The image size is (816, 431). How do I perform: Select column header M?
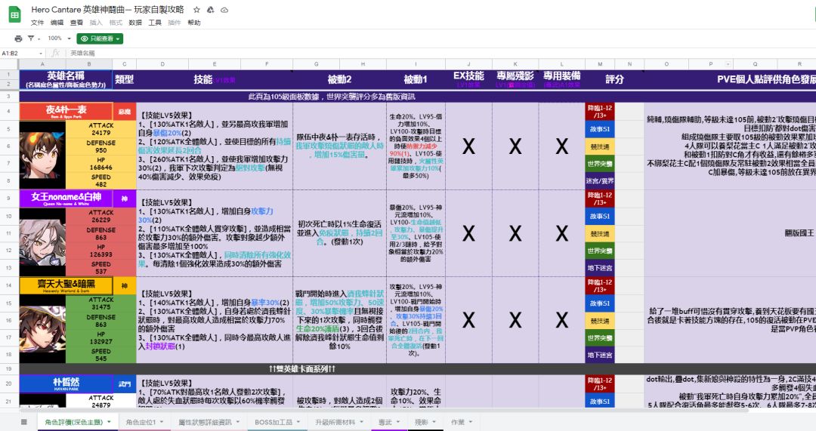tap(600, 64)
